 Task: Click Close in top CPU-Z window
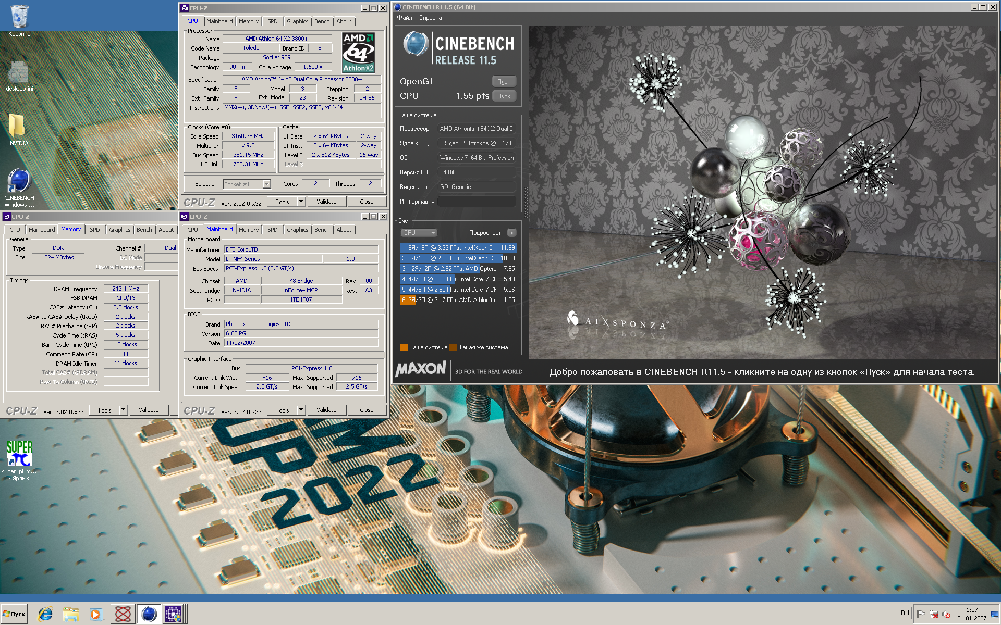pyautogui.click(x=367, y=202)
